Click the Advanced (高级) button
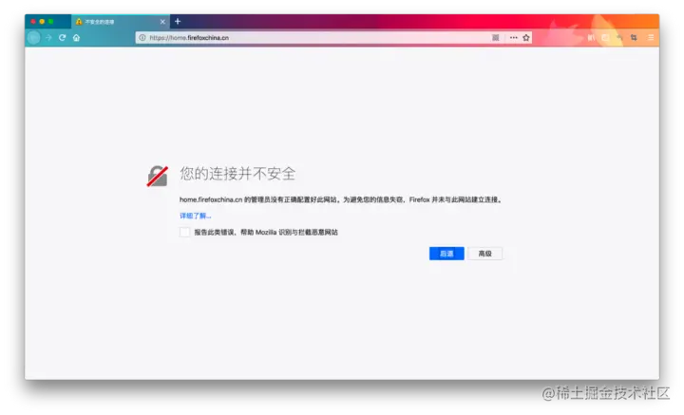This screenshot has width=684, height=415. (485, 254)
